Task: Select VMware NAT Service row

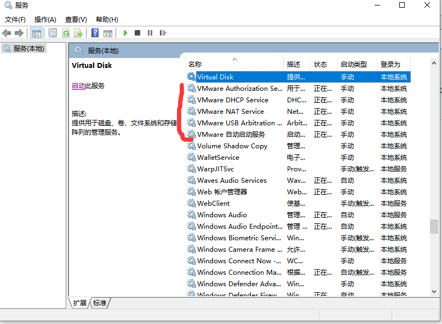Action: [x=299, y=112]
